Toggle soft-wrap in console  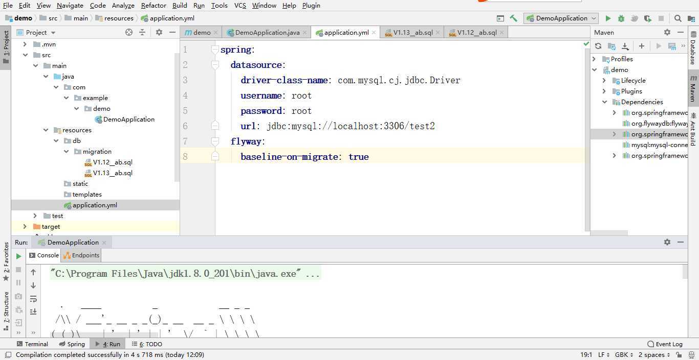(33, 299)
